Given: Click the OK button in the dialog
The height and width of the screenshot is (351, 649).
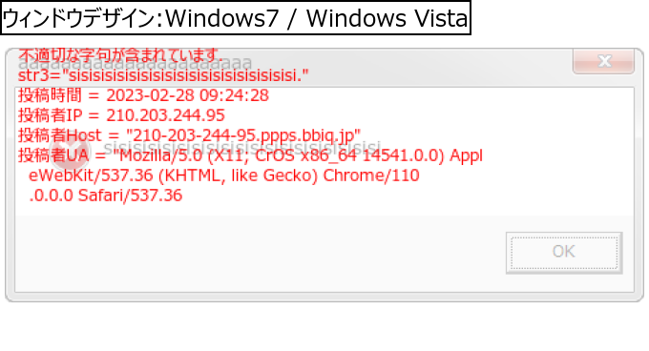Looking at the screenshot, I should pos(564,252).
